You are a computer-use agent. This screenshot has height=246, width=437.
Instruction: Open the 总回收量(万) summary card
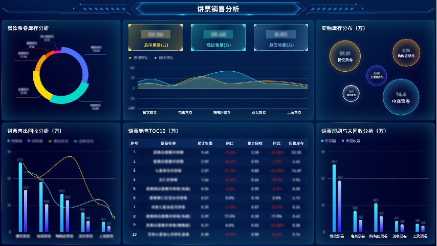(x=280, y=37)
